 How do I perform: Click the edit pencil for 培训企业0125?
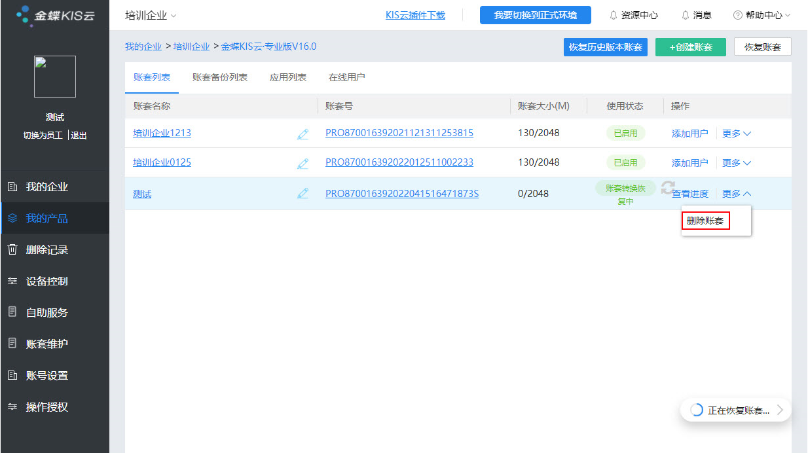tap(303, 163)
